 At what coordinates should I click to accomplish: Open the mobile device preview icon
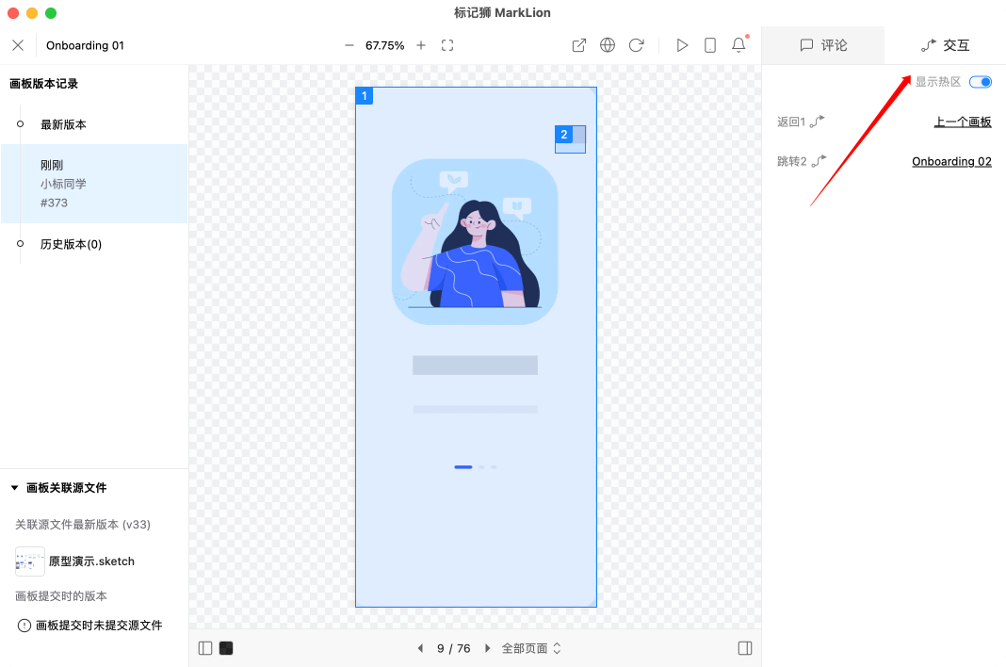pos(710,45)
